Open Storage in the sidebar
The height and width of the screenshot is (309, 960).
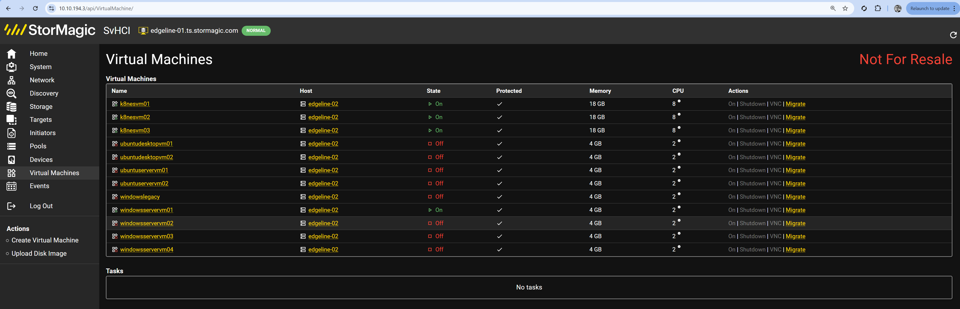(41, 107)
